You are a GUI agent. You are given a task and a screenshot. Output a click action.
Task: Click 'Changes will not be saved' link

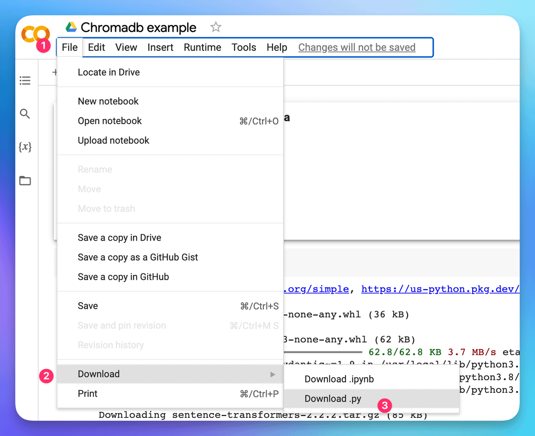(357, 48)
